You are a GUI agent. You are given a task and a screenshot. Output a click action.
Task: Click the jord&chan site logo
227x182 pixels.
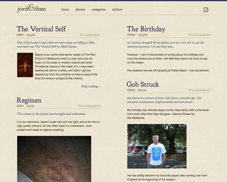point(31,8)
